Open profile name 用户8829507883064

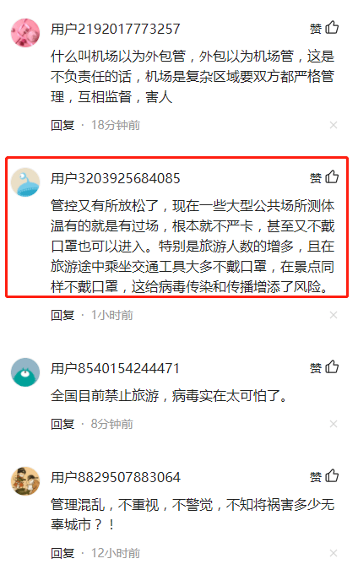pos(116,477)
